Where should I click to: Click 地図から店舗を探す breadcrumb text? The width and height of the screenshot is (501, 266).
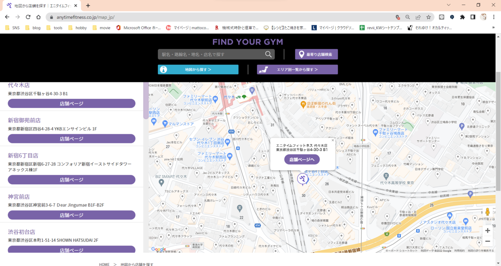(x=137, y=264)
